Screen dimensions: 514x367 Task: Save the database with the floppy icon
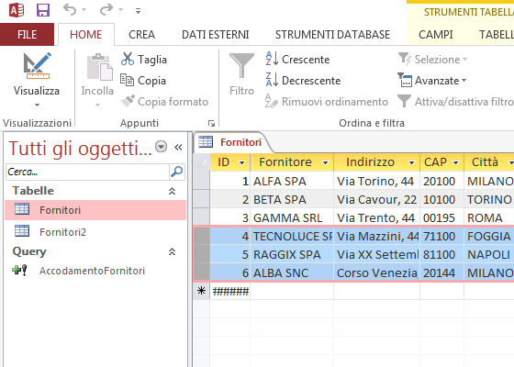click(x=43, y=10)
